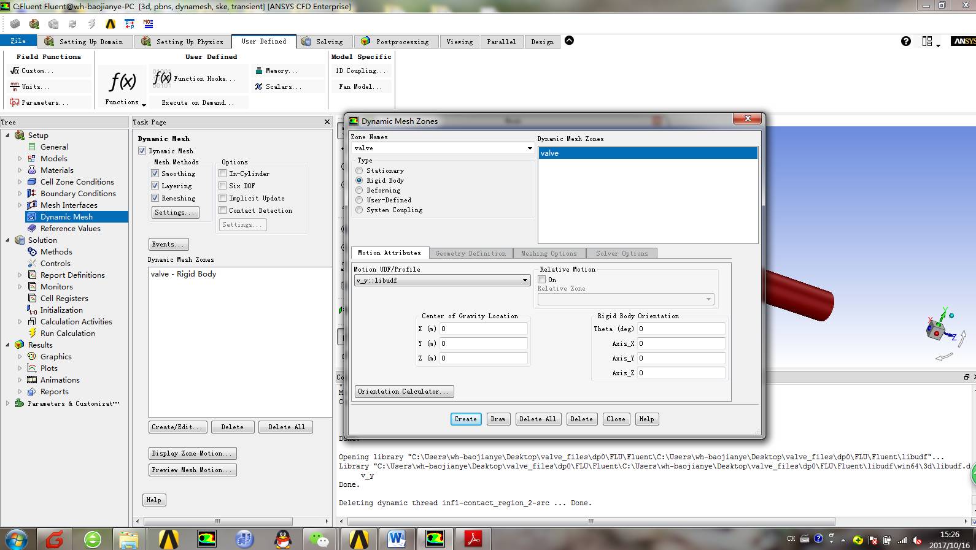Click the Cell Registers icon in tree
The height and width of the screenshot is (550, 976).
click(32, 299)
